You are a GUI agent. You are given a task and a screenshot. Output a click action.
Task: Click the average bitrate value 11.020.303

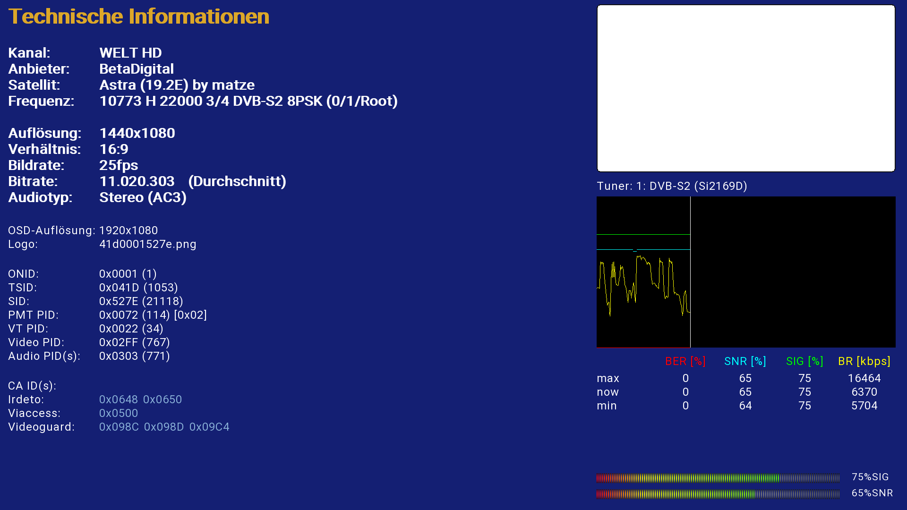pos(137,181)
